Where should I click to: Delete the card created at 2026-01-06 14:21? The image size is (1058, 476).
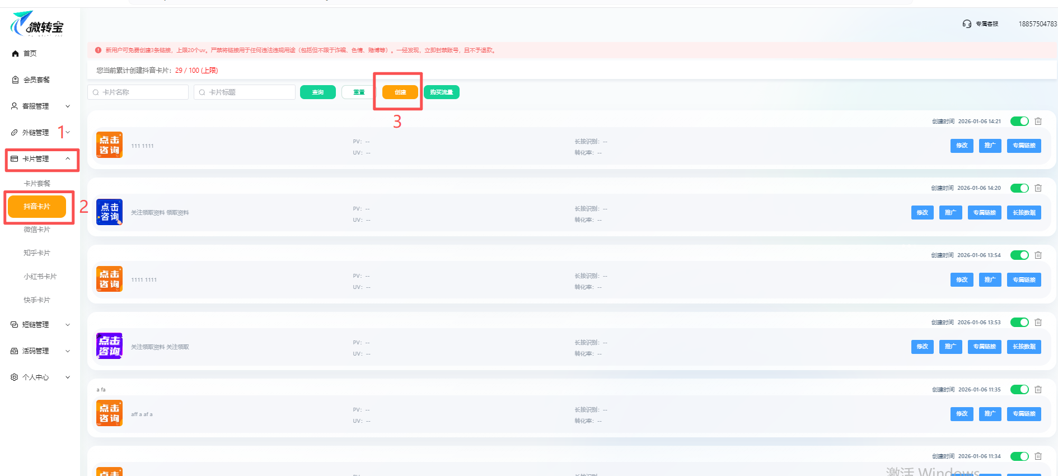coord(1038,122)
